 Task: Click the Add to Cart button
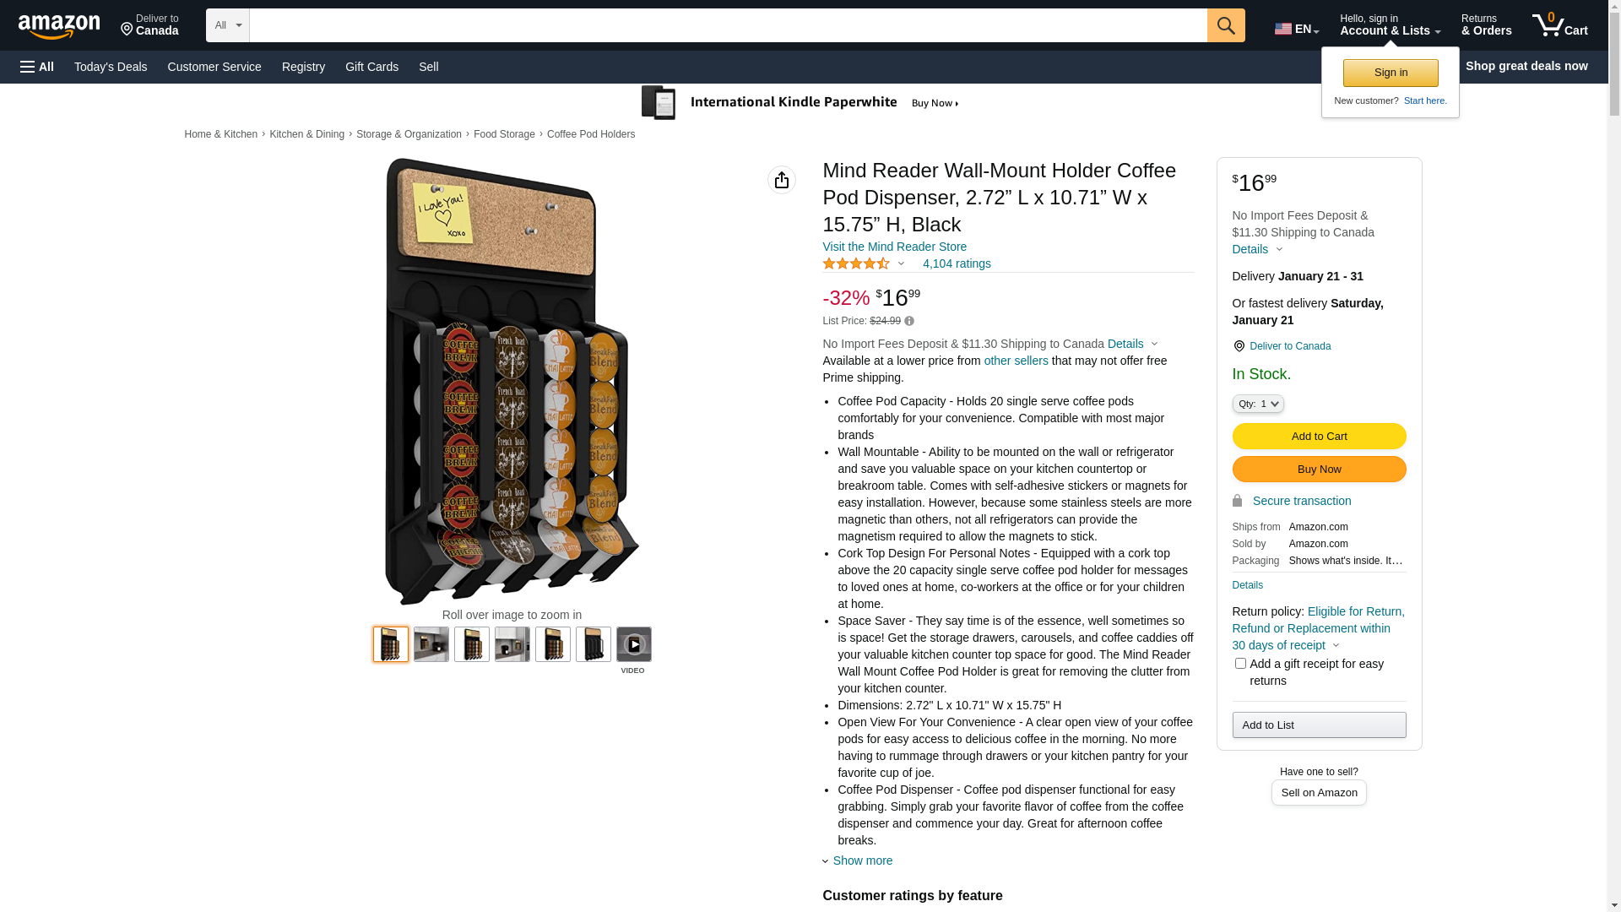[x=1319, y=437]
